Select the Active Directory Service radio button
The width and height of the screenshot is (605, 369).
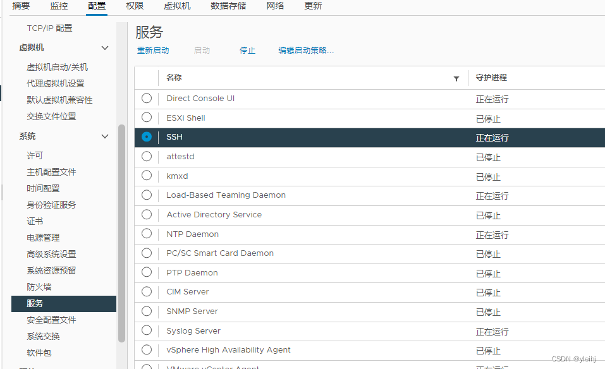coord(147,214)
